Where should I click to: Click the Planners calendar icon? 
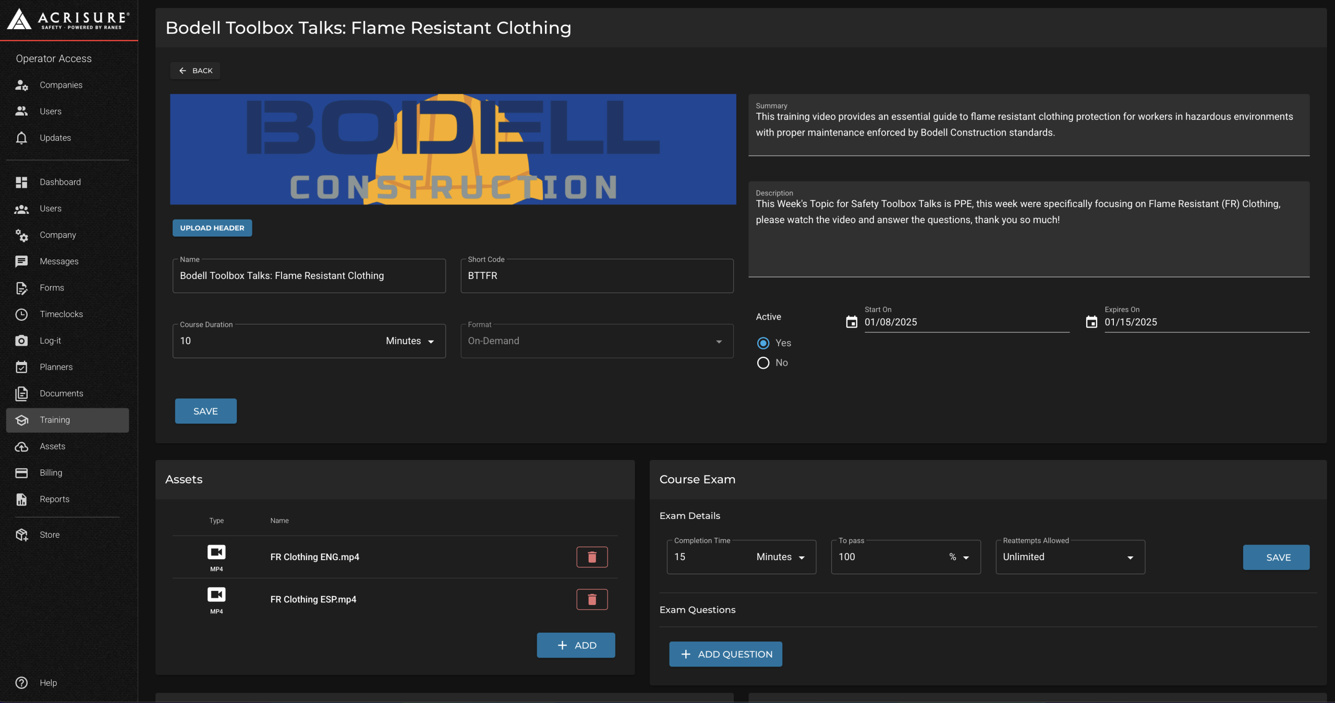click(x=21, y=367)
